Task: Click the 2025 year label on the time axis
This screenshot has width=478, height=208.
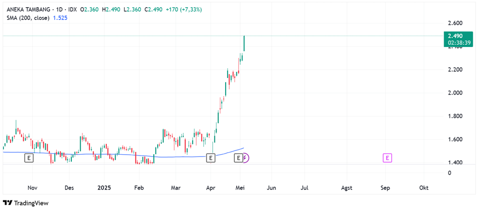Action: click(104, 188)
